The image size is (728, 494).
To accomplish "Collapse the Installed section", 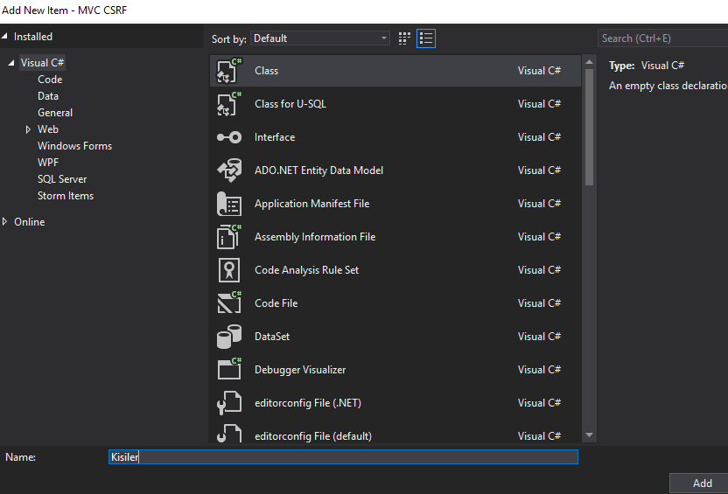I will (x=4, y=36).
